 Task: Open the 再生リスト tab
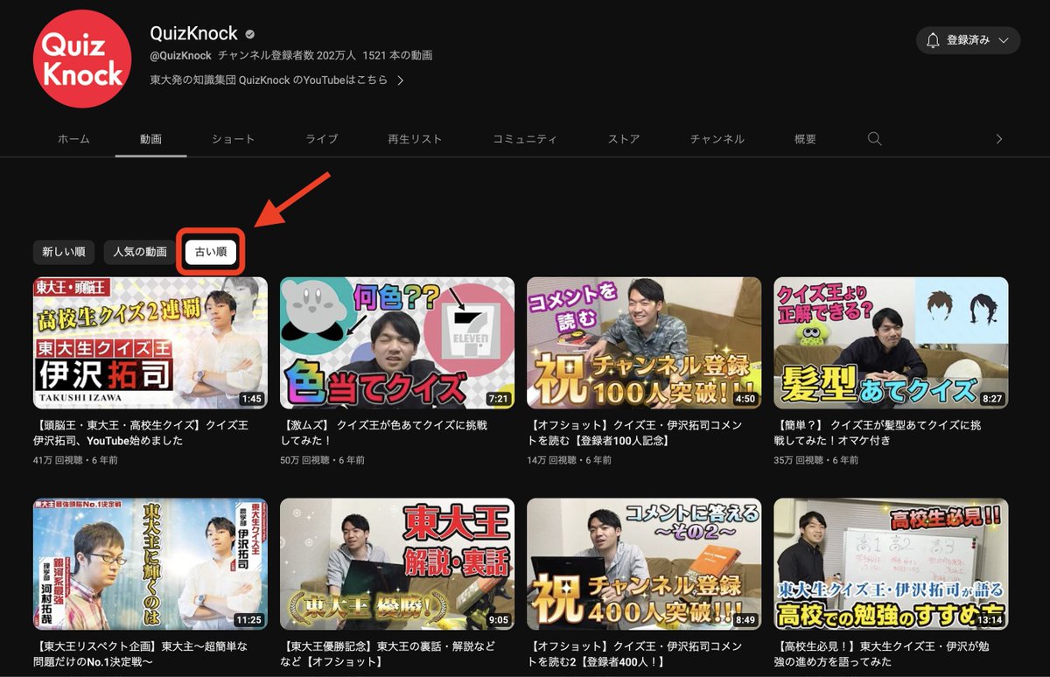[415, 139]
